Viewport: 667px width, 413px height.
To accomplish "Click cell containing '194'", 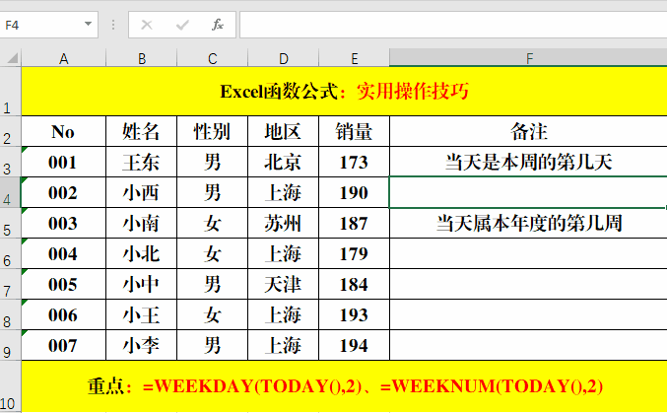I will [355, 345].
